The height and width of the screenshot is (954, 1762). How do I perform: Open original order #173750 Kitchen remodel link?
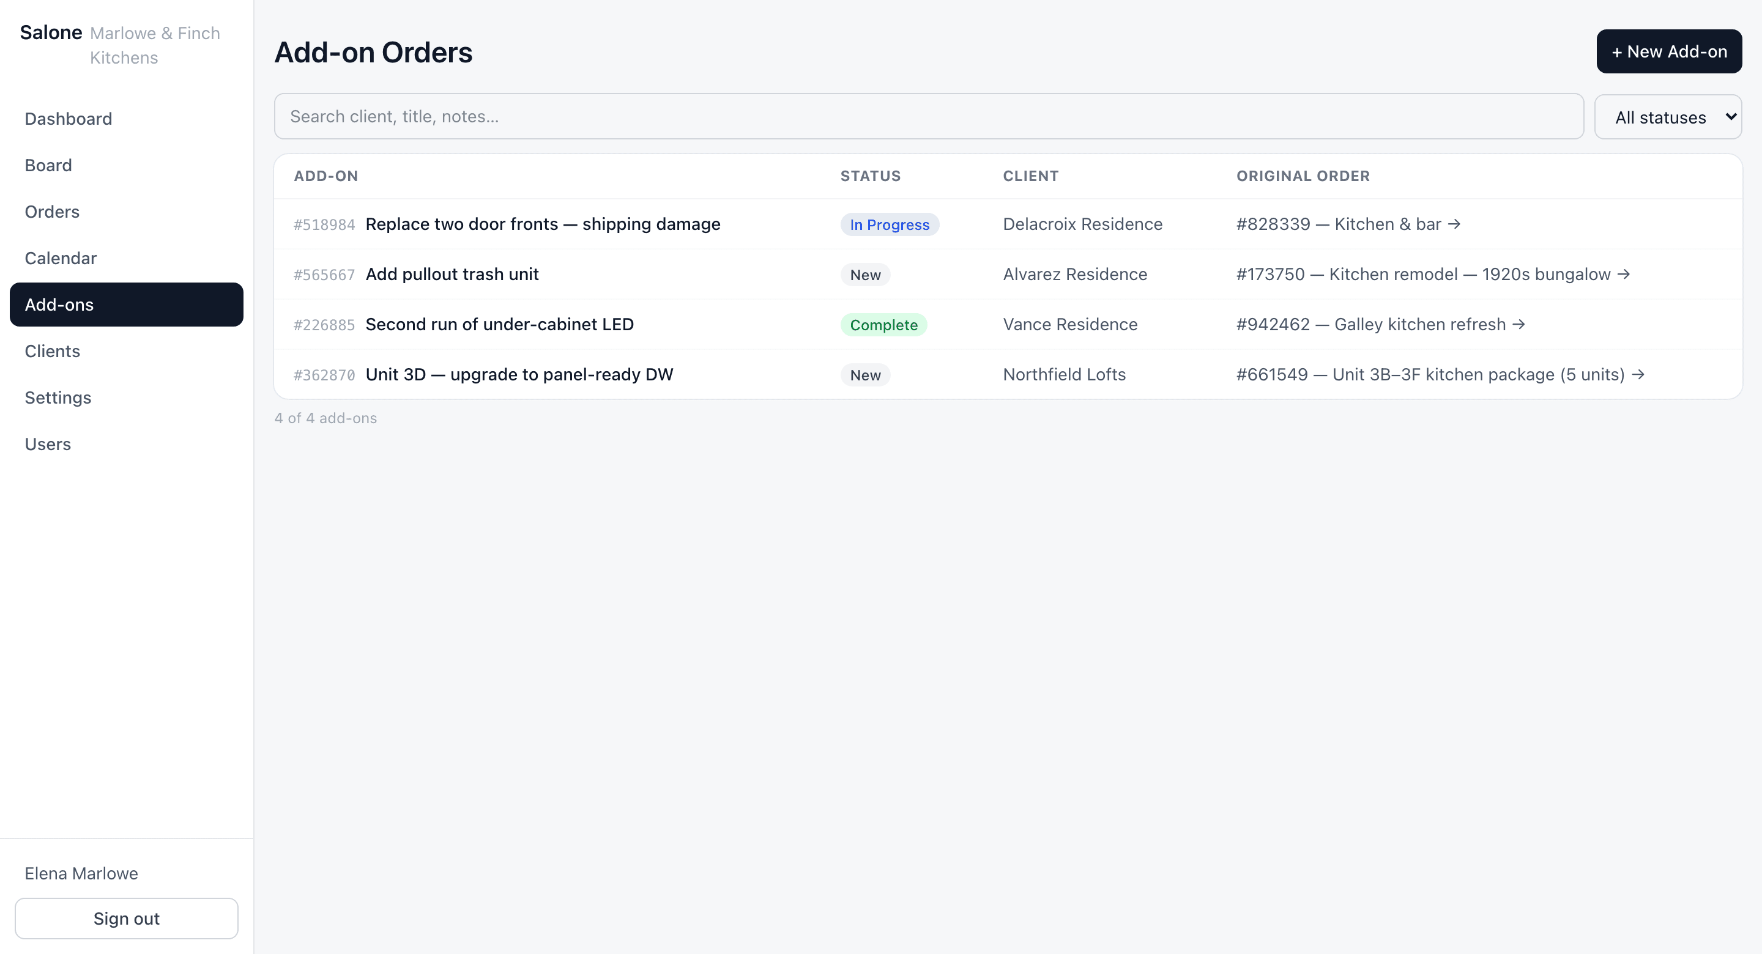pyautogui.click(x=1433, y=274)
